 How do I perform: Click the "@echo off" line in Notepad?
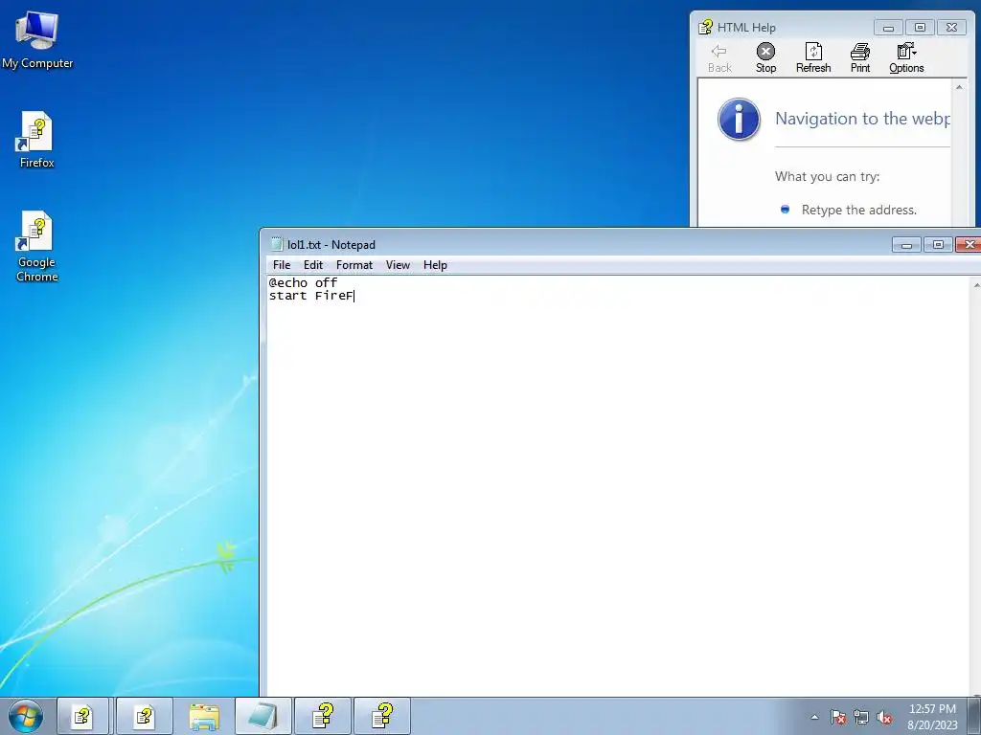tap(303, 282)
